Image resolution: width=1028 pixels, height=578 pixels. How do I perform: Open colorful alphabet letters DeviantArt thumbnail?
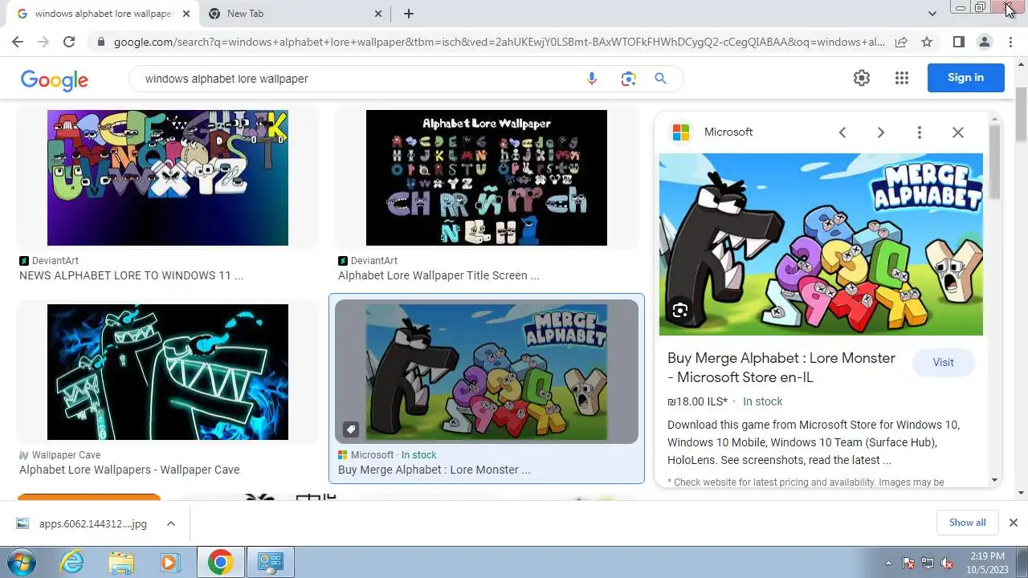coord(168,177)
